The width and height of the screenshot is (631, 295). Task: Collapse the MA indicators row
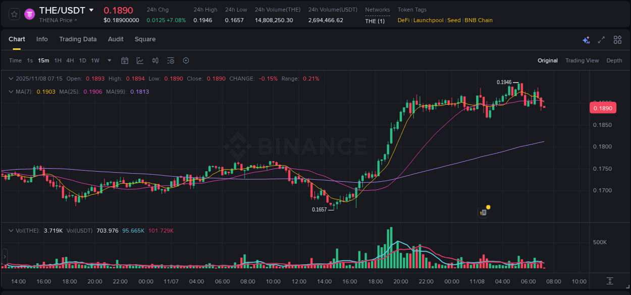11,92
